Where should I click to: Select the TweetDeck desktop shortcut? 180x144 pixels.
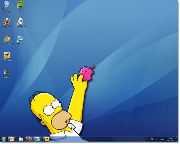[7, 57]
